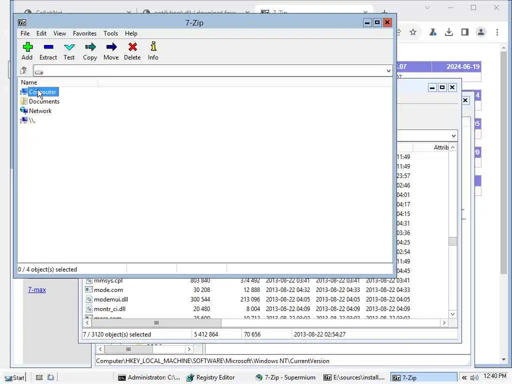This screenshot has width=512, height=384.
Task: Bookmark page with browser star icon
Action: coord(412,32)
